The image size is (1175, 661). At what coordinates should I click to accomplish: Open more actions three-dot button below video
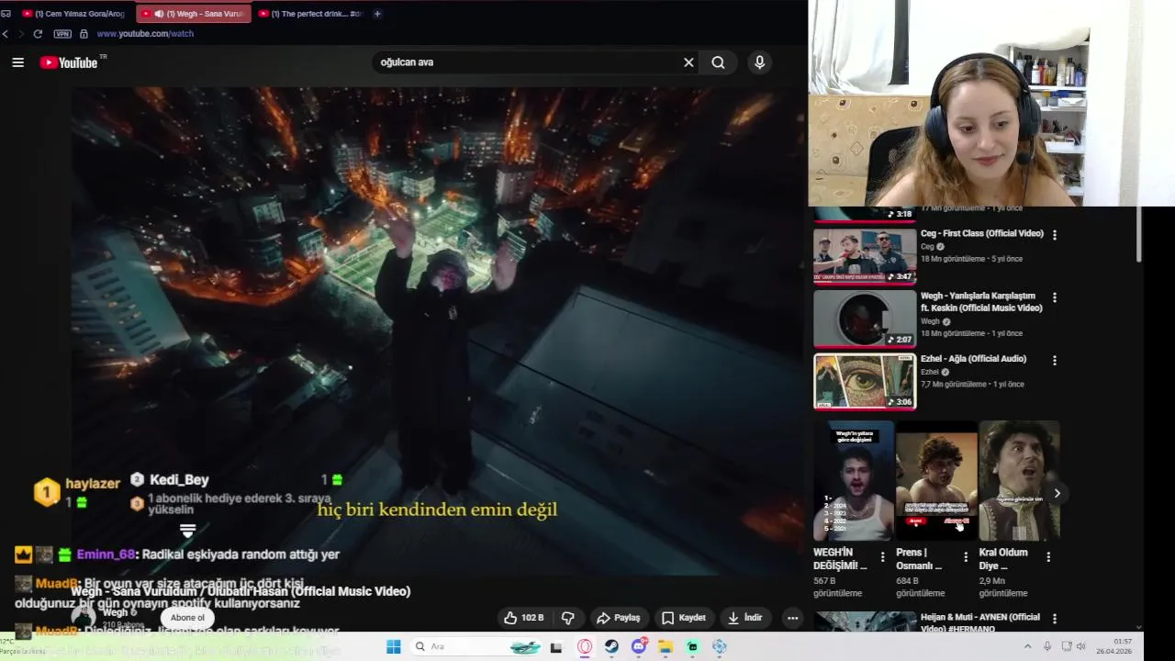(x=792, y=618)
